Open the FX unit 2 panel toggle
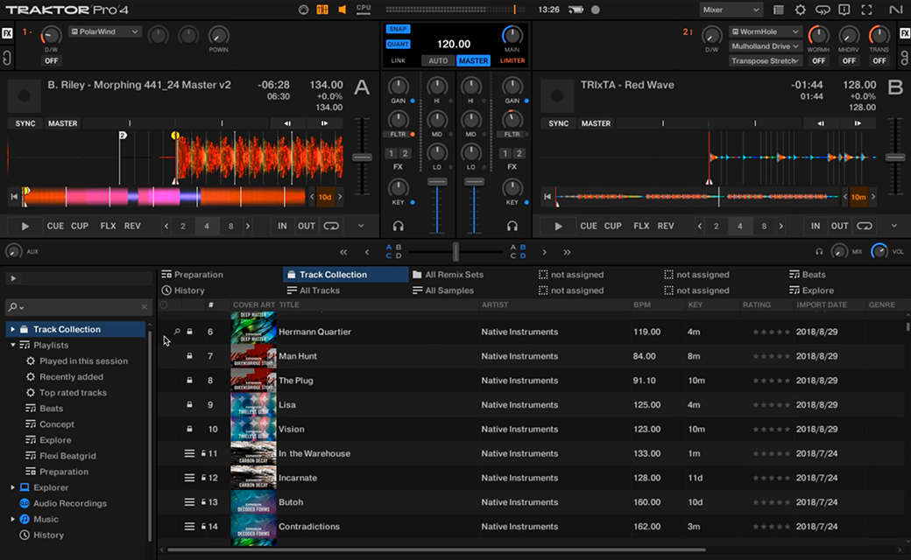 [x=905, y=33]
